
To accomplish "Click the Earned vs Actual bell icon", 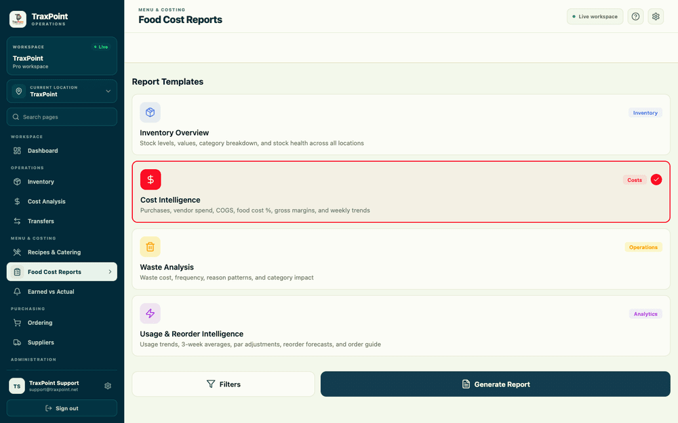I will coord(17,292).
